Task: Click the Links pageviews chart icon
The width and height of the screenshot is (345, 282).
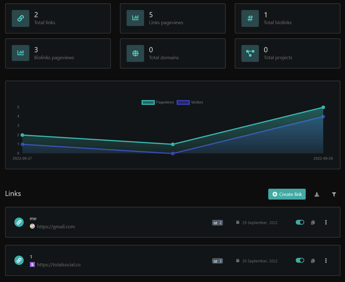Action: tap(135, 18)
